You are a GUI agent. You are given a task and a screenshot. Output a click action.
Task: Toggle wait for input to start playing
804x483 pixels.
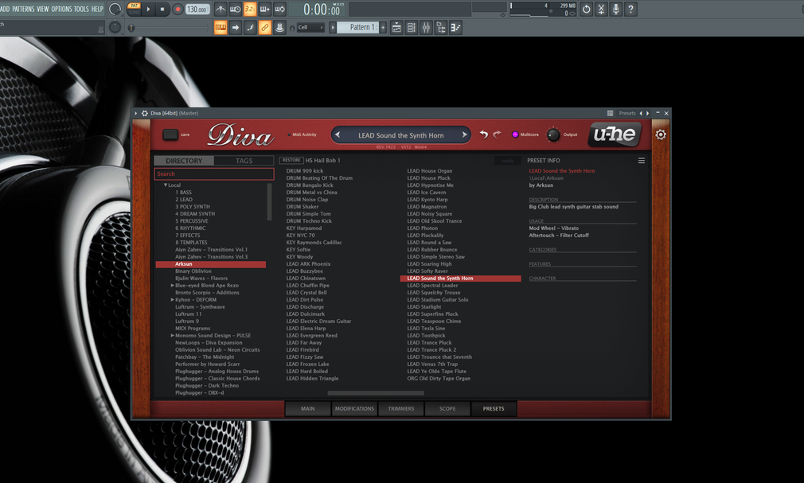point(236,10)
